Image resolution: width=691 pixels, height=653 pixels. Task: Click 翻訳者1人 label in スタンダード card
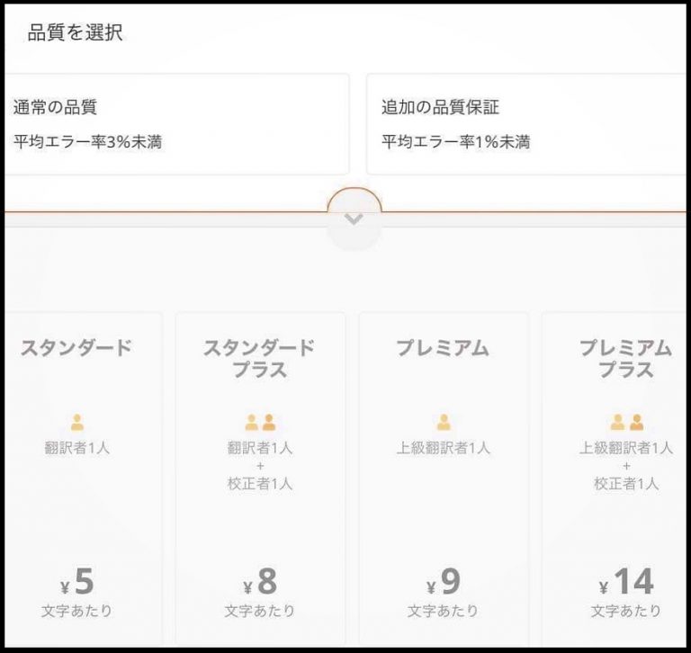point(76,447)
